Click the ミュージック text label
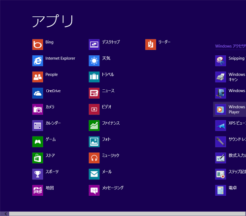 pos(111,155)
